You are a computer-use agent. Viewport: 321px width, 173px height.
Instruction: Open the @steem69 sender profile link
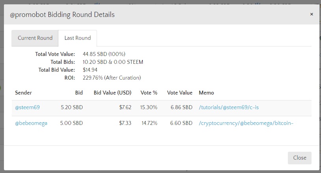28,107
